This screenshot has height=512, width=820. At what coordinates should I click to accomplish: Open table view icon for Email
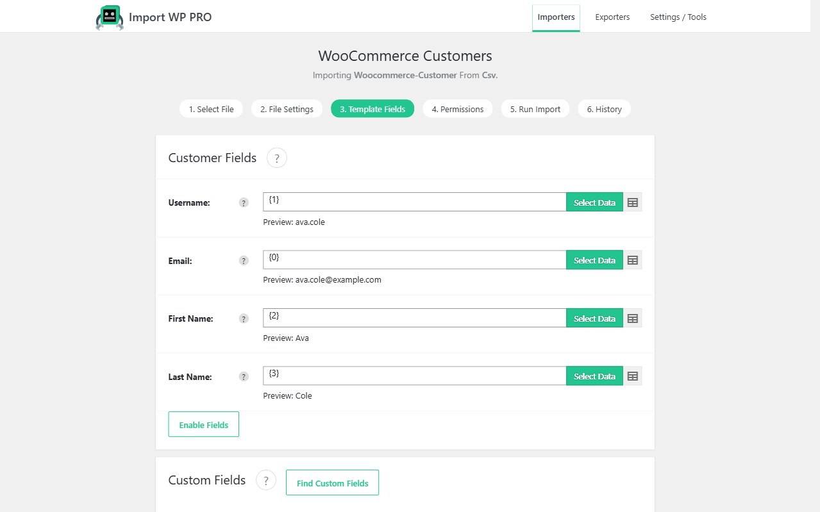(x=633, y=260)
